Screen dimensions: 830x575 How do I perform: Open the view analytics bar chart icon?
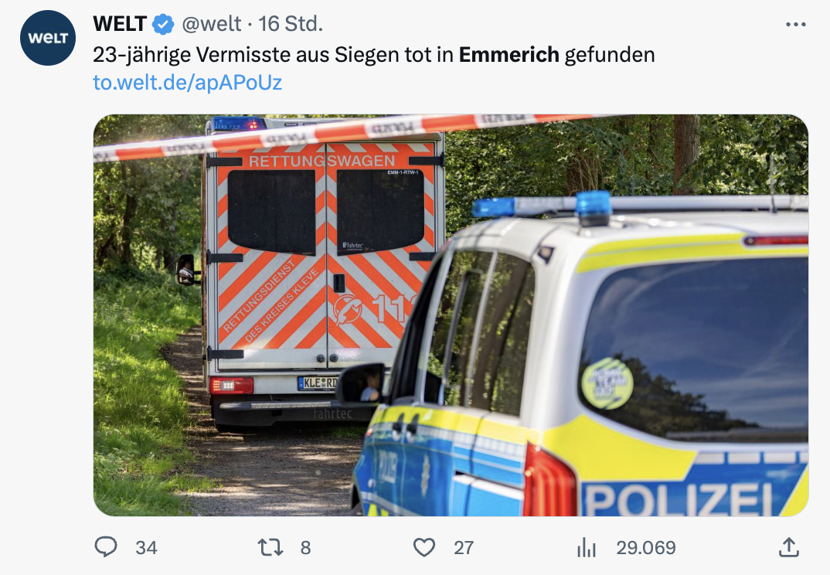click(x=587, y=547)
